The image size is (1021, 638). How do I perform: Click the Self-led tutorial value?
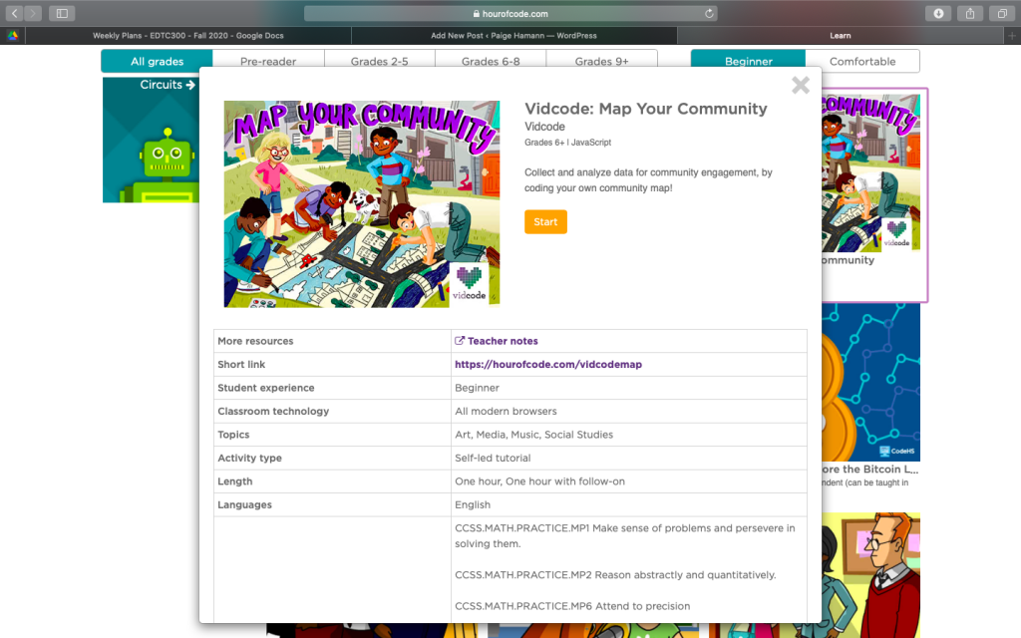(493, 458)
